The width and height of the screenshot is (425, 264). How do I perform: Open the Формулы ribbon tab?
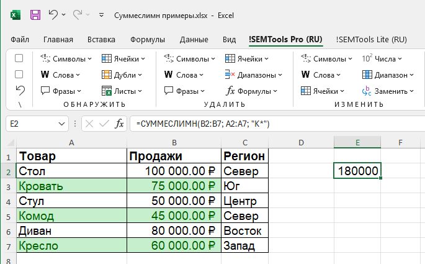click(148, 40)
